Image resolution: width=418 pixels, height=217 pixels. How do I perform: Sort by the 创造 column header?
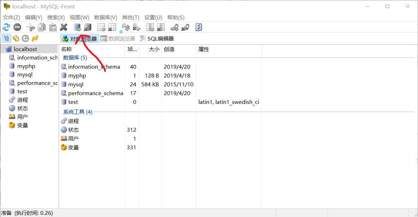(179, 49)
